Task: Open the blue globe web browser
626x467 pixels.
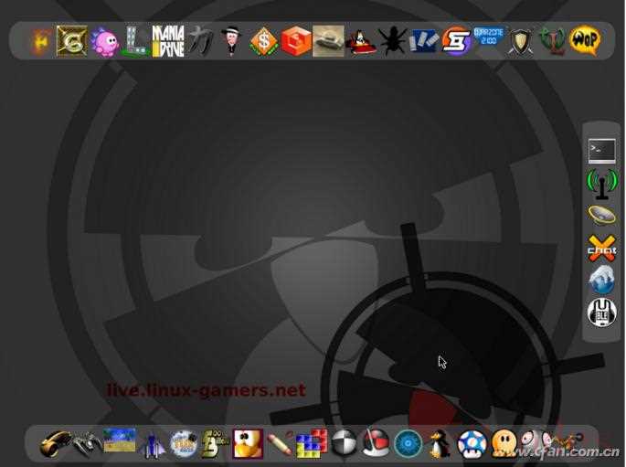Action: pos(601,280)
